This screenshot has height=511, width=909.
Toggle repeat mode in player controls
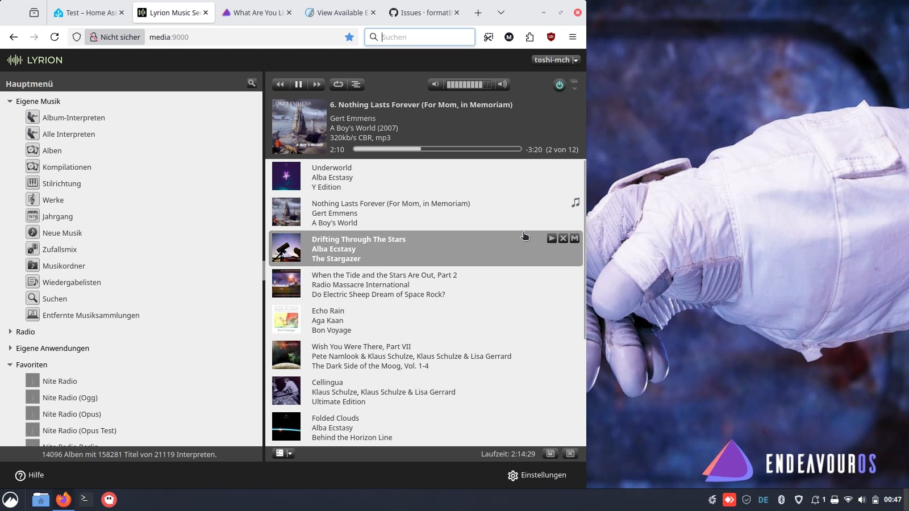tap(338, 84)
